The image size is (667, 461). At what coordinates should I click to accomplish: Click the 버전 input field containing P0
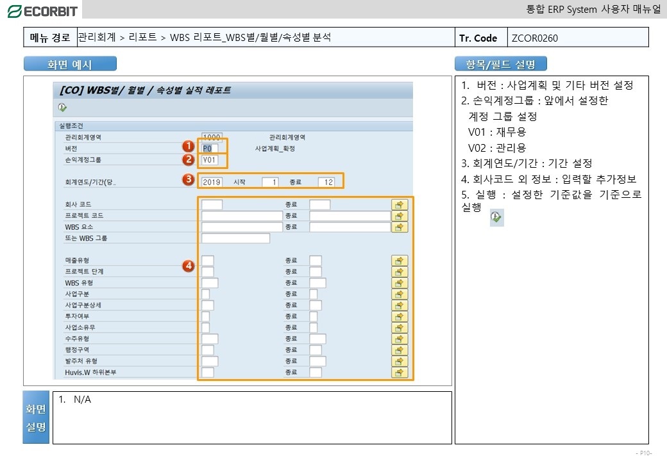tap(210, 149)
